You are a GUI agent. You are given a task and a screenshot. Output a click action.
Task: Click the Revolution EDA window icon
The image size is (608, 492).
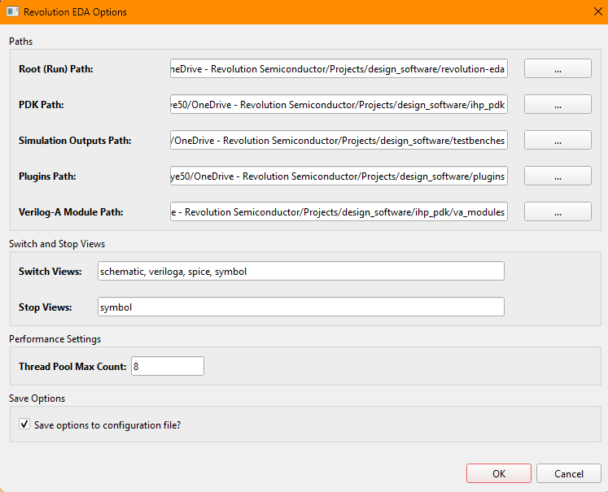click(12, 11)
